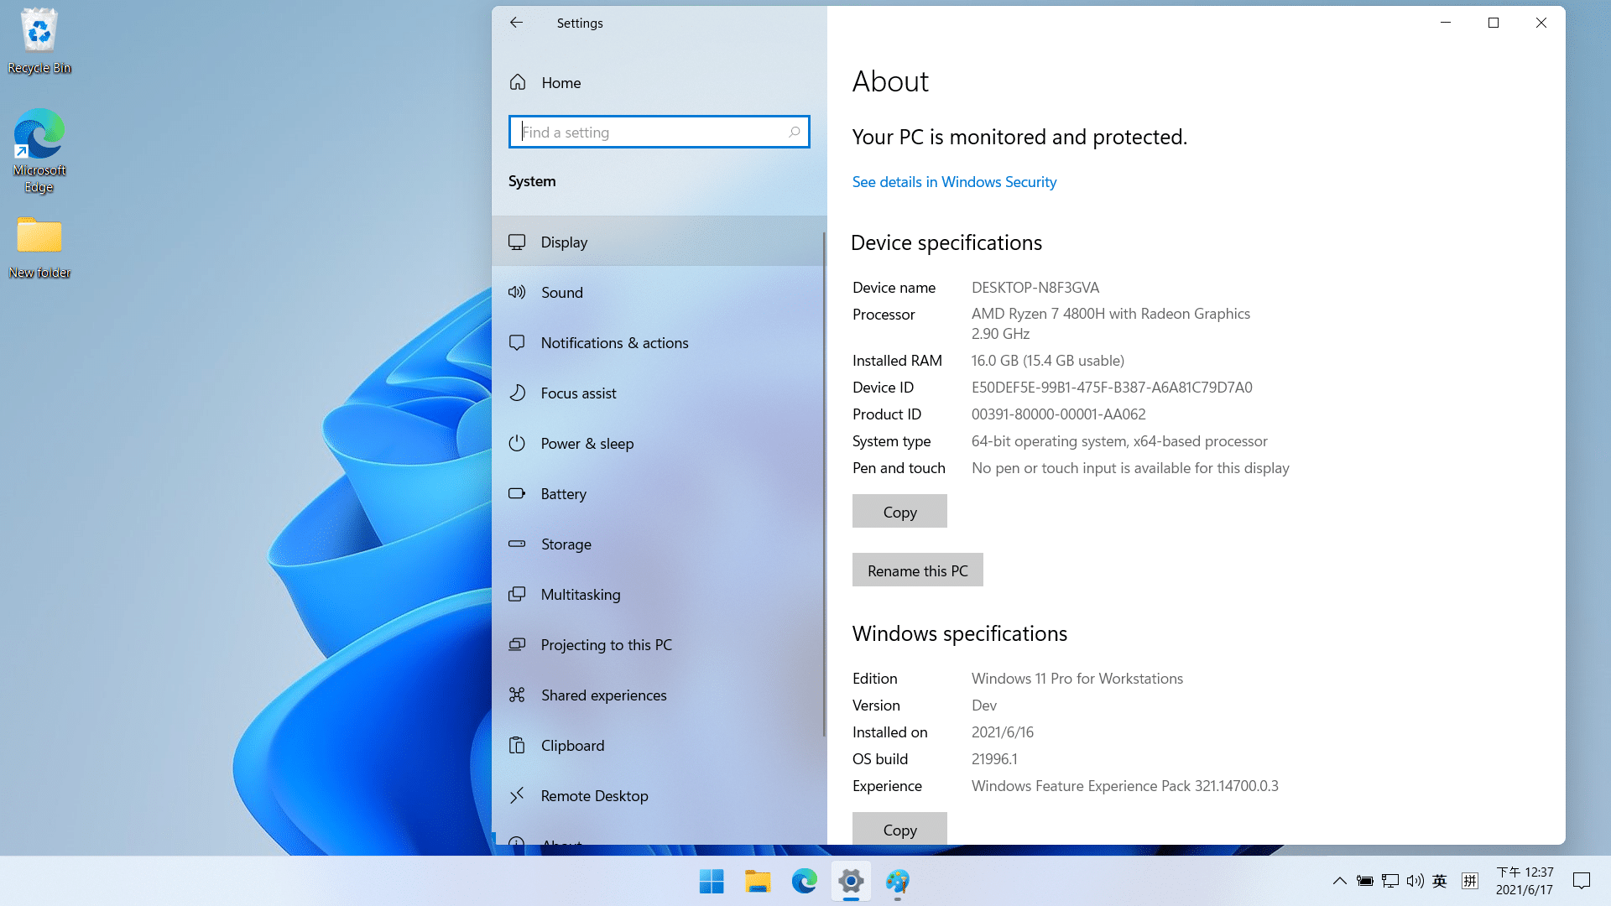This screenshot has height=906, width=1611.
Task: Go to Notifications & actions
Action: click(659, 342)
